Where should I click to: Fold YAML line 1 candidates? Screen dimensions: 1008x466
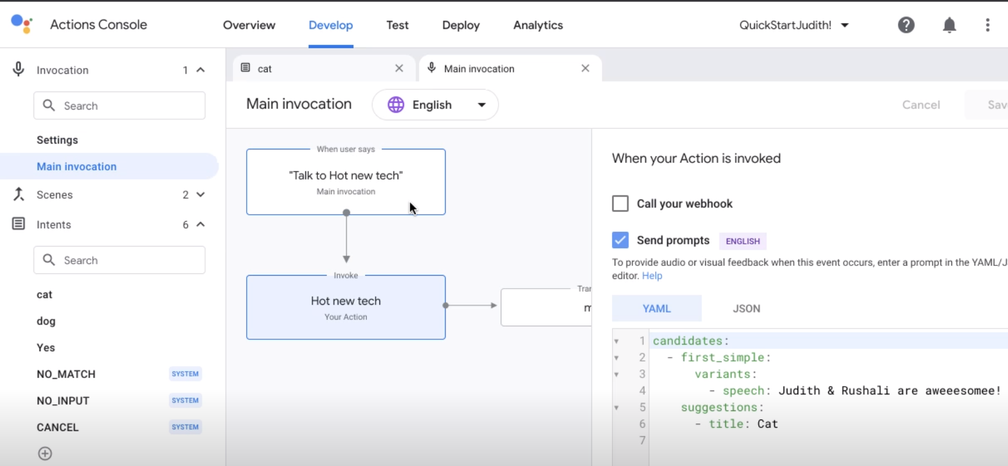(616, 341)
